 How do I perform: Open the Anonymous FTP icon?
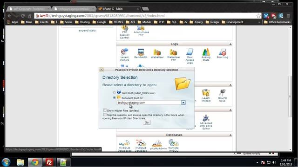(141, 31)
